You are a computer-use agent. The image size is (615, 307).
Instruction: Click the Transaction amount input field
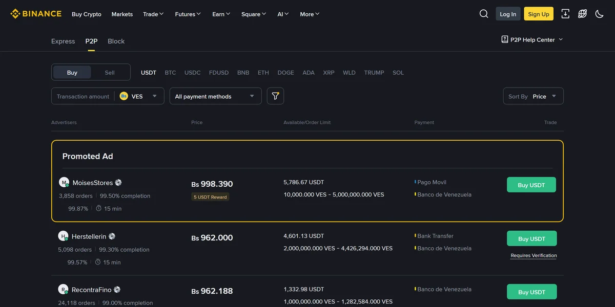click(83, 96)
